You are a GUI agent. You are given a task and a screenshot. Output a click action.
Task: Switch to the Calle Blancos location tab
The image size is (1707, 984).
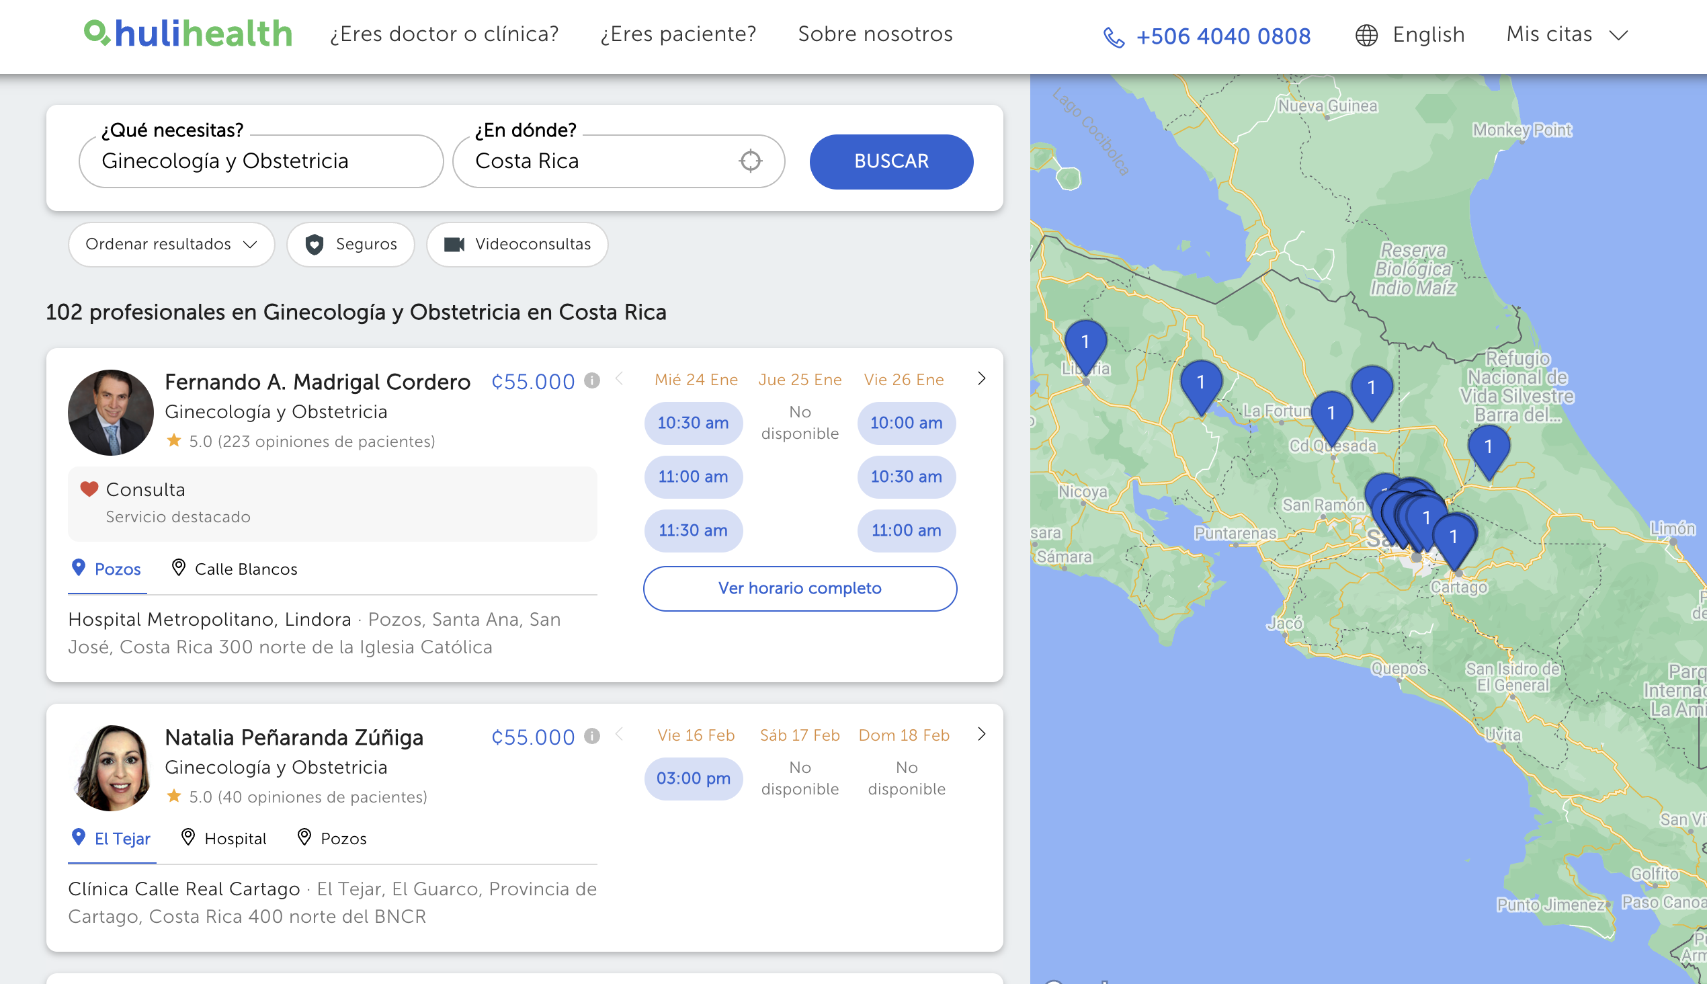pos(235,569)
